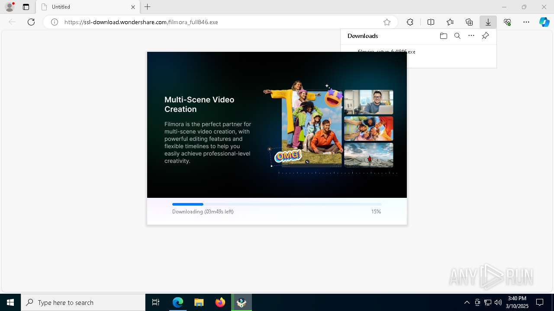Search downloads in Downloads panel
Image resolution: width=554 pixels, height=311 pixels.
click(457, 36)
